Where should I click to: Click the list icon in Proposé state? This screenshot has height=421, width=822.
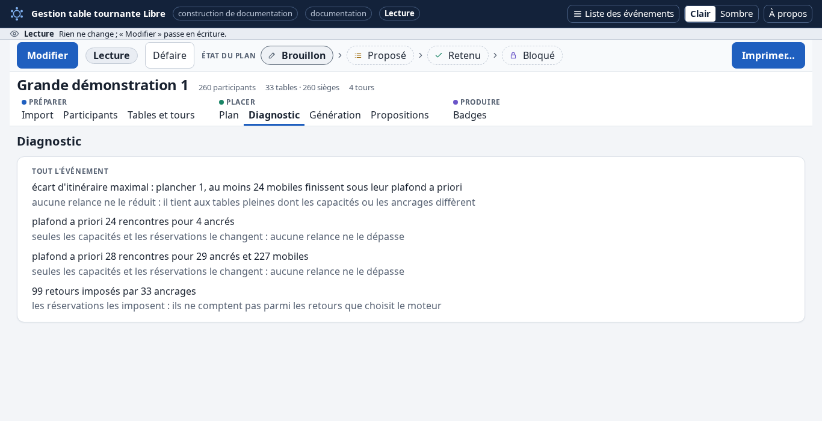[x=358, y=55]
